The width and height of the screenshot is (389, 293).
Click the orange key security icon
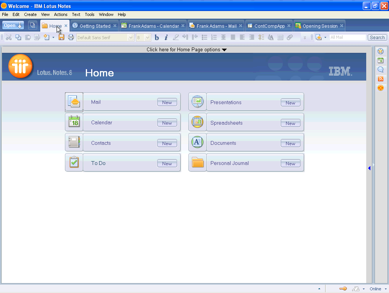(343, 289)
